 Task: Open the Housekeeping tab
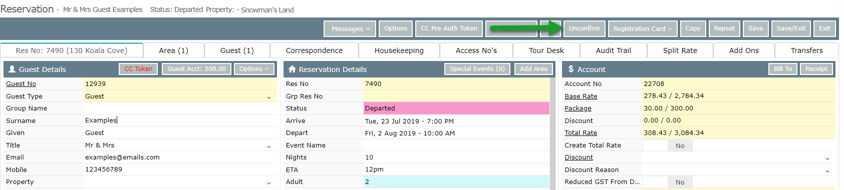click(399, 50)
